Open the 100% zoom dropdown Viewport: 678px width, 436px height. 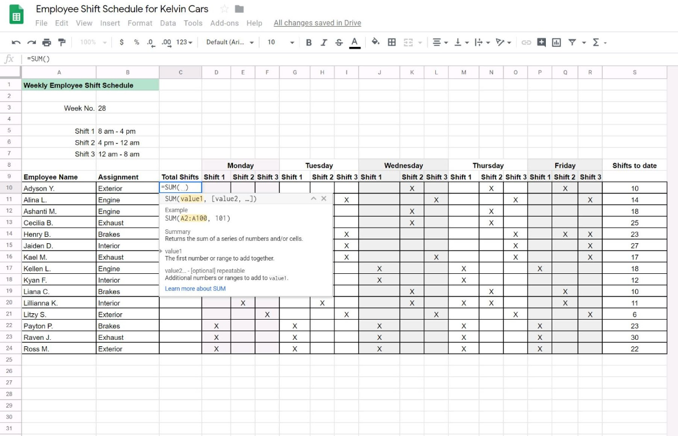click(x=93, y=42)
